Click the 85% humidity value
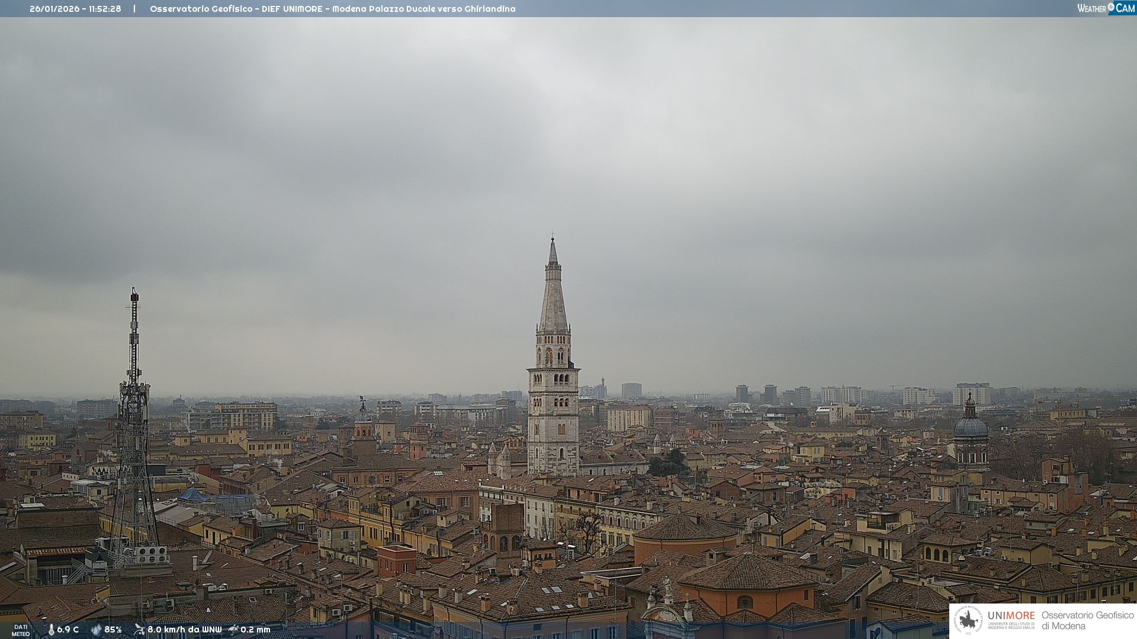Viewport: 1137px width, 639px height. pyautogui.click(x=113, y=630)
